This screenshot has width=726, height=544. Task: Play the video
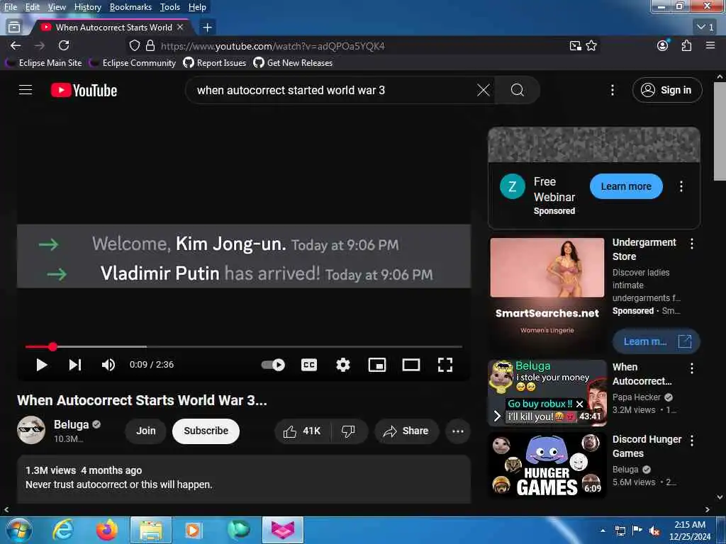point(42,365)
